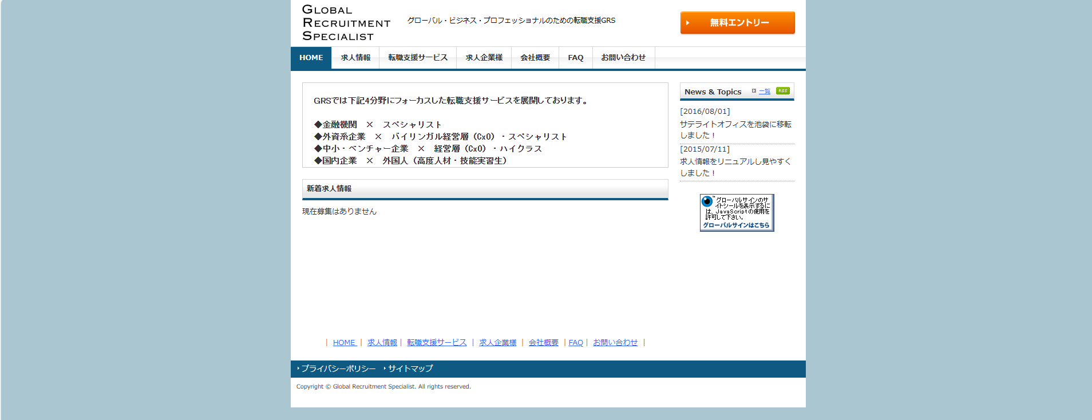This screenshot has width=1092, height=420.
Task: Select the 会社概要 navigation tab
Action: [x=535, y=58]
